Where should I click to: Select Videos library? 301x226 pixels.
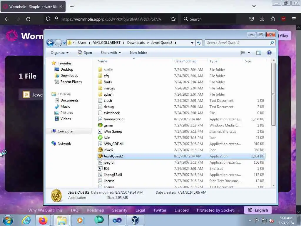click(63, 119)
